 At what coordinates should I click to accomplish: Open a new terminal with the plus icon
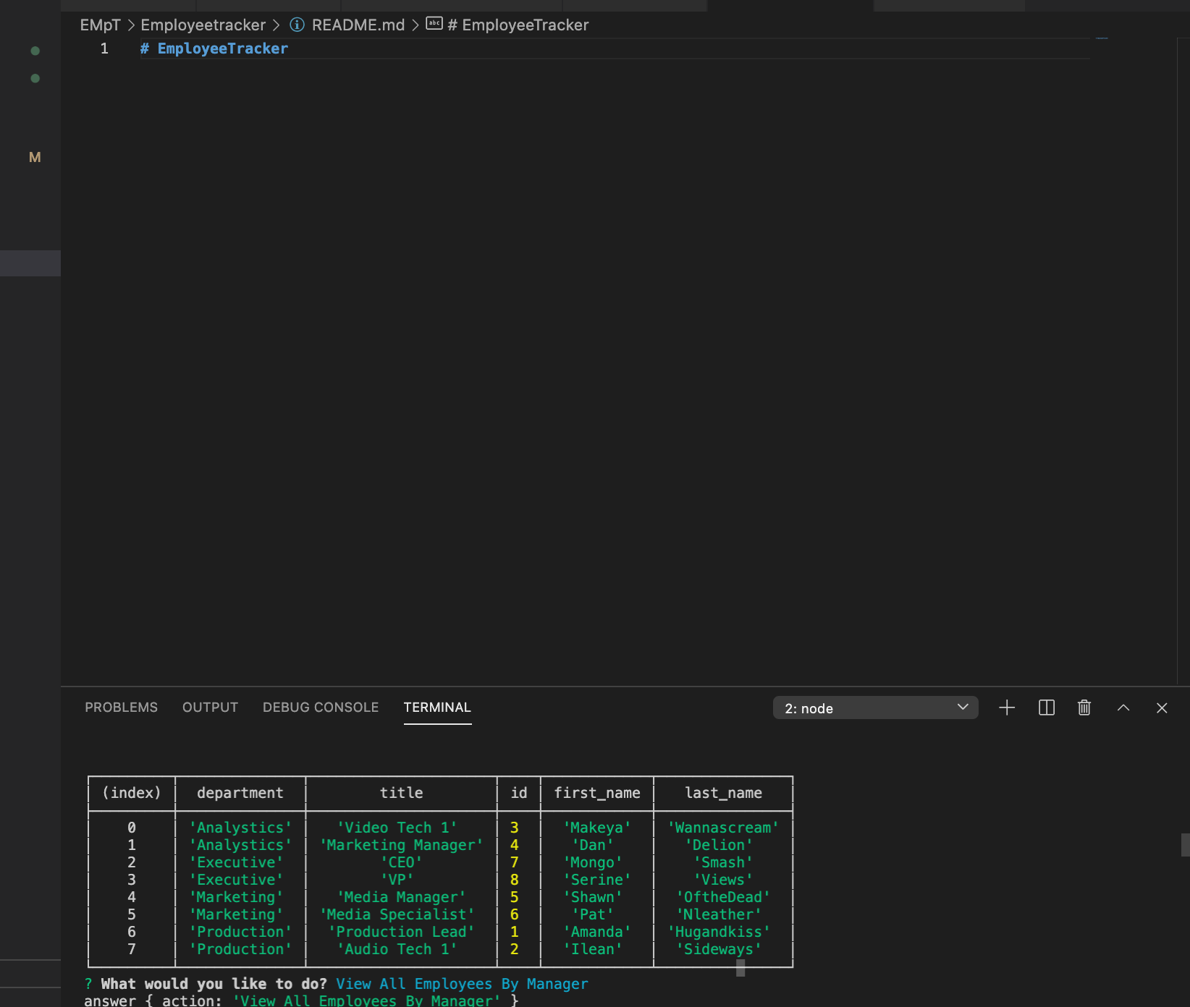click(x=1007, y=708)
